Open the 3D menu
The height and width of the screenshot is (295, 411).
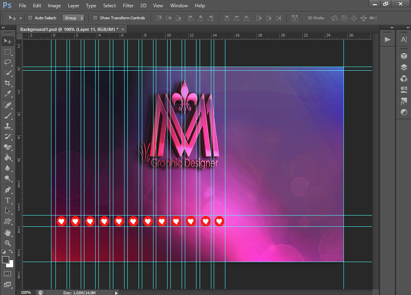[143, 6]
